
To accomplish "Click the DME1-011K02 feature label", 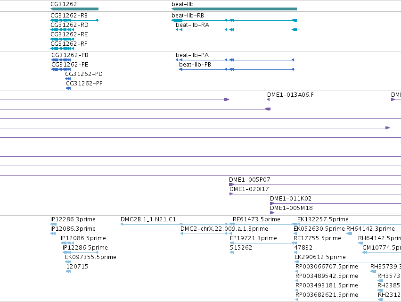I will coord(291,199).
